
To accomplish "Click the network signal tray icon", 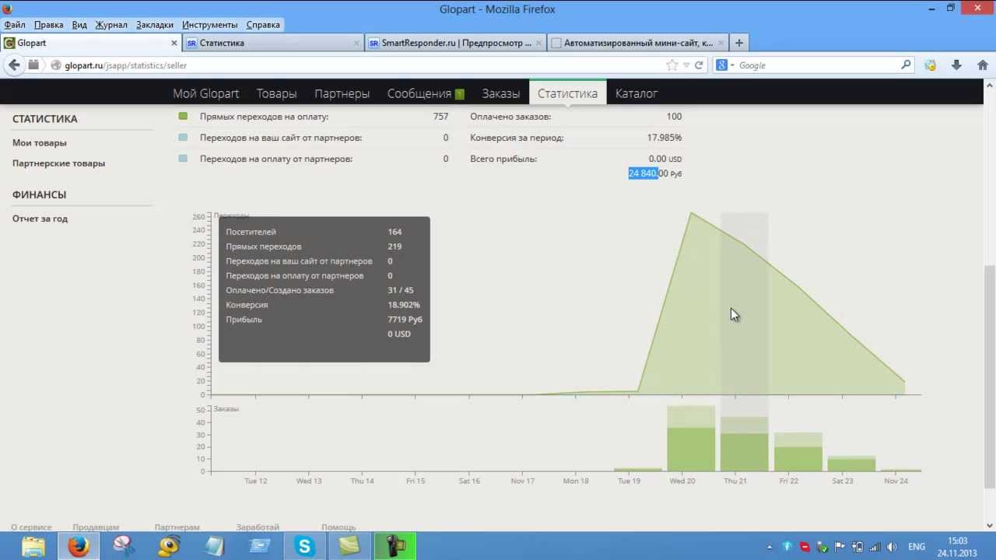I will 875,547.
